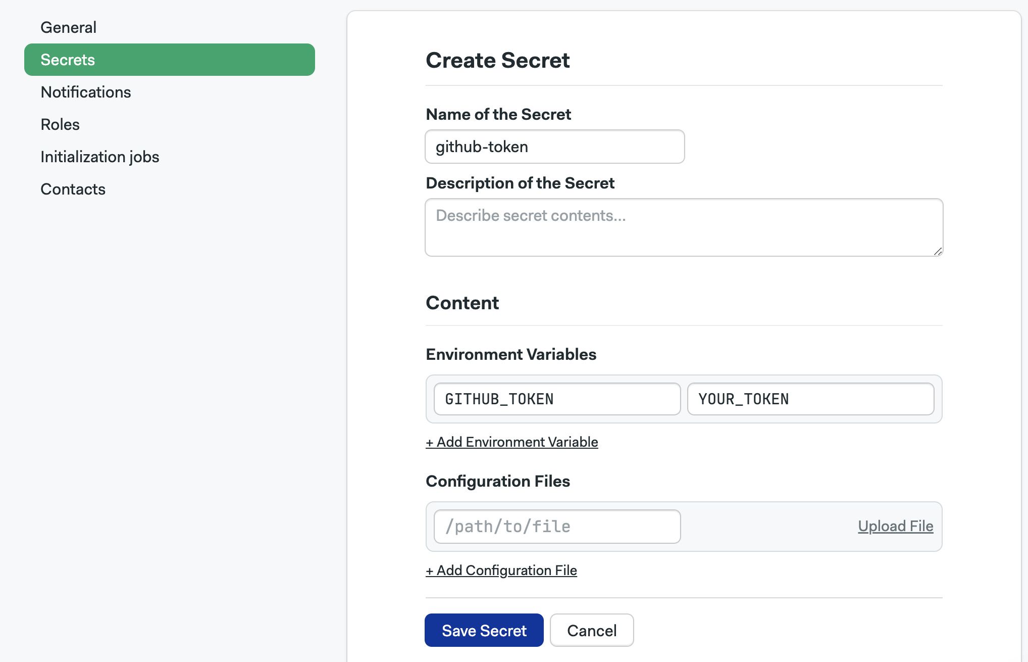Click into the secret description textarea
This screenshot has width=1028, height=662.
(x=684, y=227)
